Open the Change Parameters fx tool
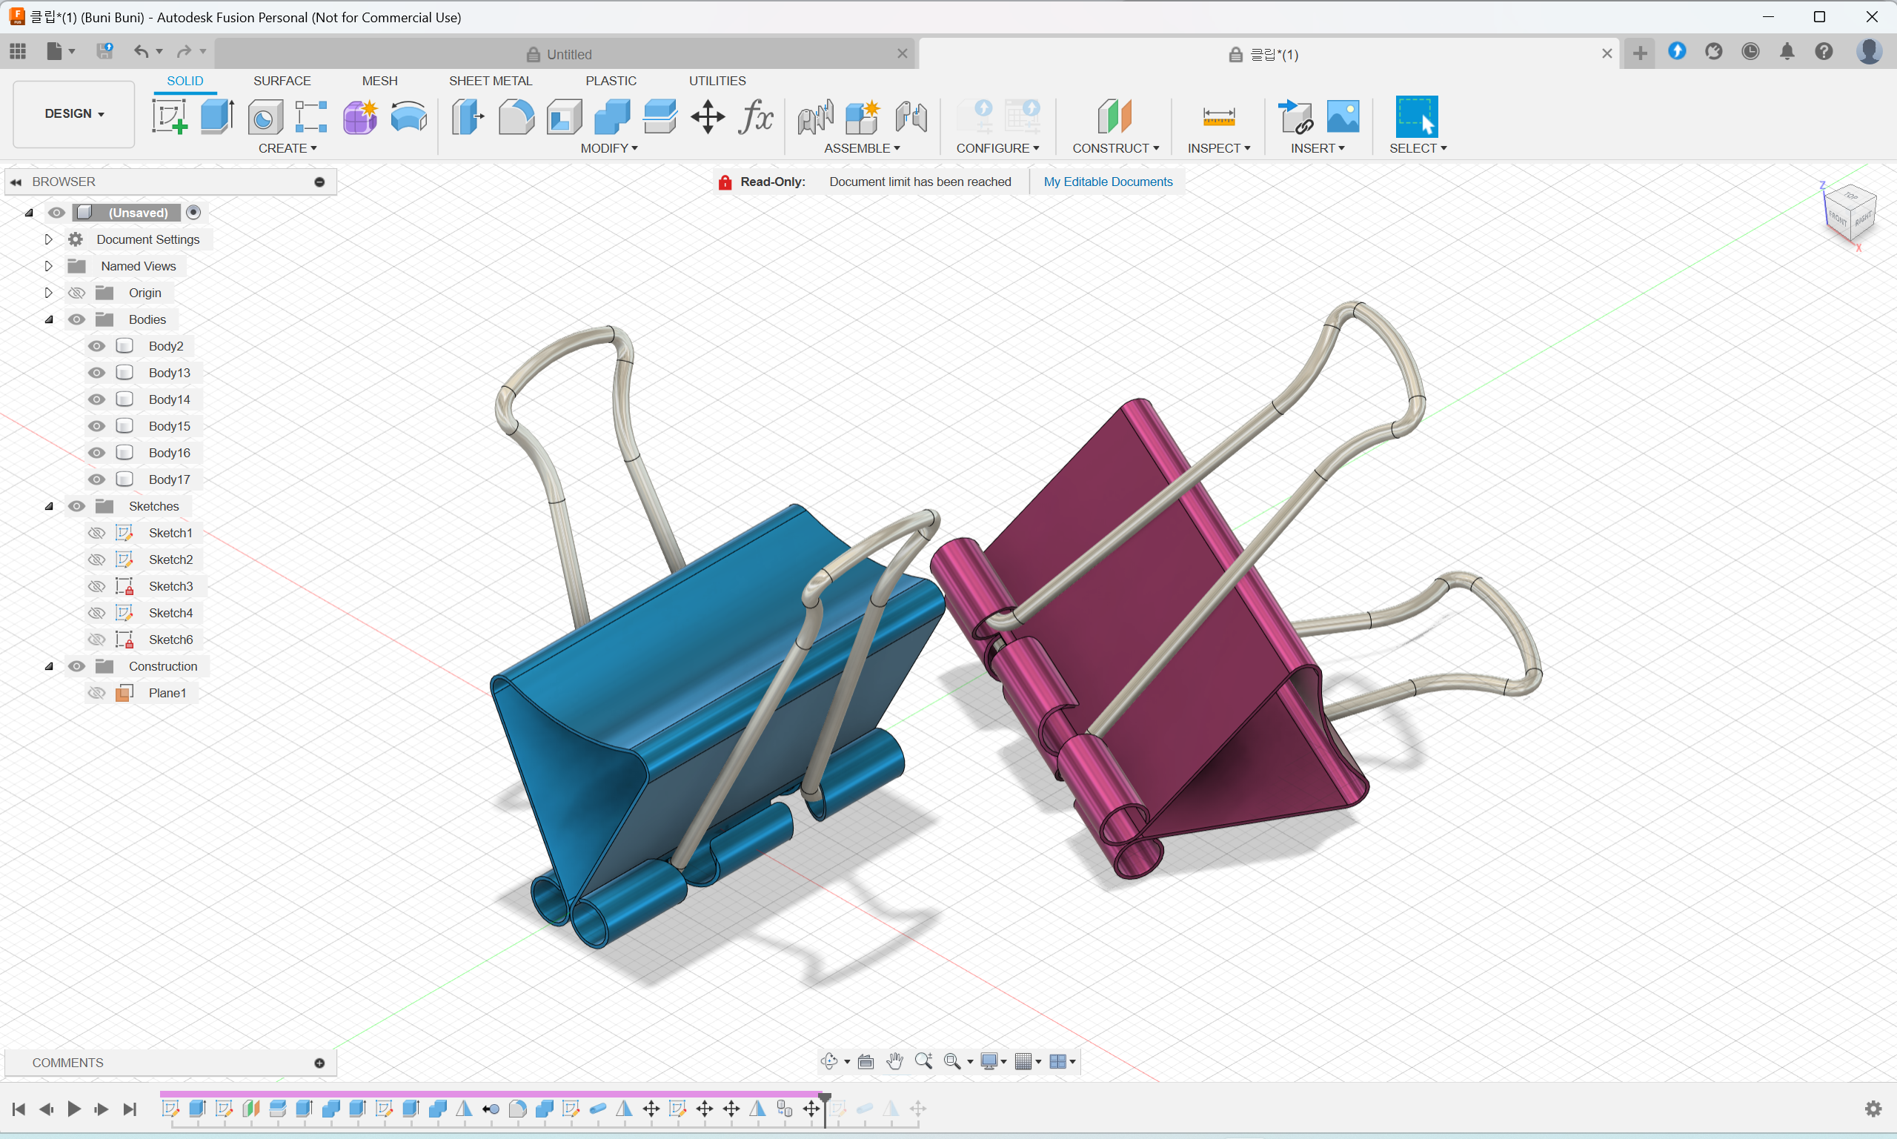The image size is (1897, 1139). pos(756,116)
